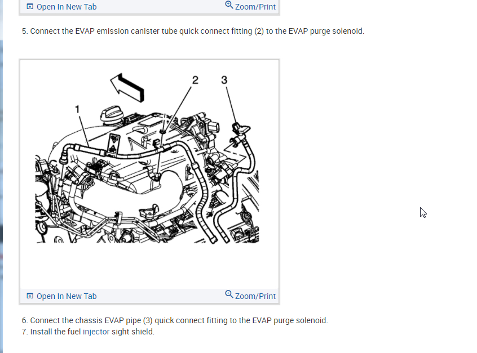This screenshot has width=477, height=353.
Task: Click callout number 3 in the diagram
Action: point(224,80)
